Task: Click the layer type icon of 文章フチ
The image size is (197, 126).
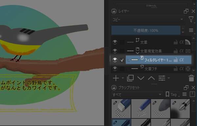Action: click(x=142, y=67)
